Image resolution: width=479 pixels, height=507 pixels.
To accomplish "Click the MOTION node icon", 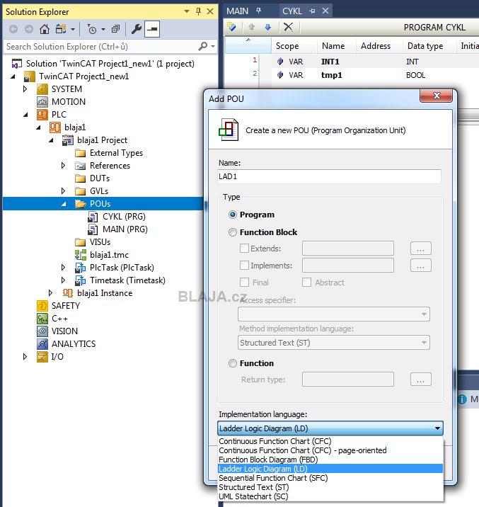I will 42,102.
